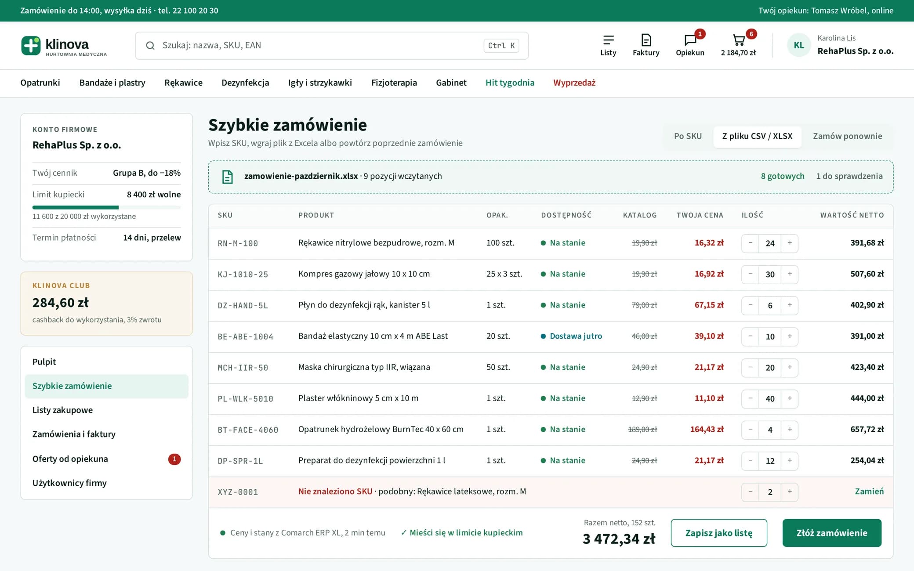Click Złóż zamówienie button
This screenshot has height=571, width=914.
coord(832,533)
